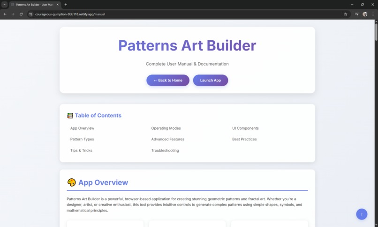
Task: Click the Patterns Art Builder main heading
Action: [187, 45]
